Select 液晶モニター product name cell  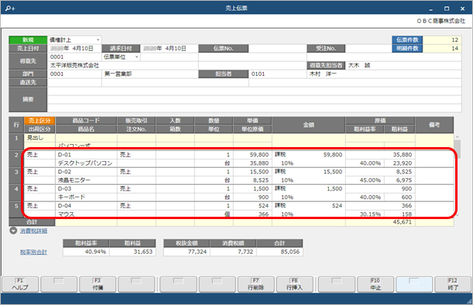86,180
